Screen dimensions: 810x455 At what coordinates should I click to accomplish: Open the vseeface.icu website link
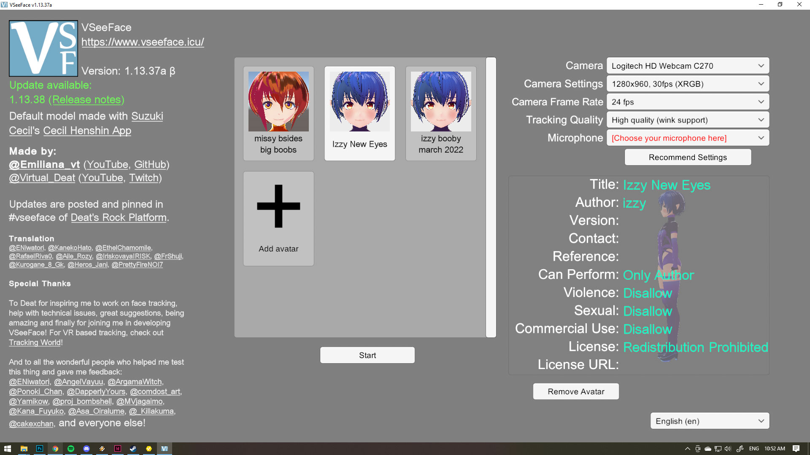(x=143, y=42)
